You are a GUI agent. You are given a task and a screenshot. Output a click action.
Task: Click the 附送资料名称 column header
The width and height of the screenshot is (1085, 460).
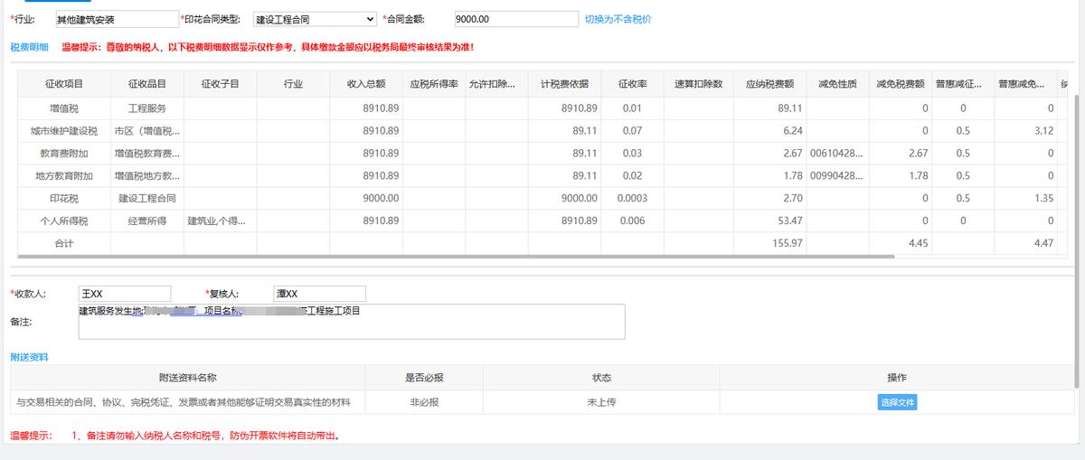[x=187, y=378]
